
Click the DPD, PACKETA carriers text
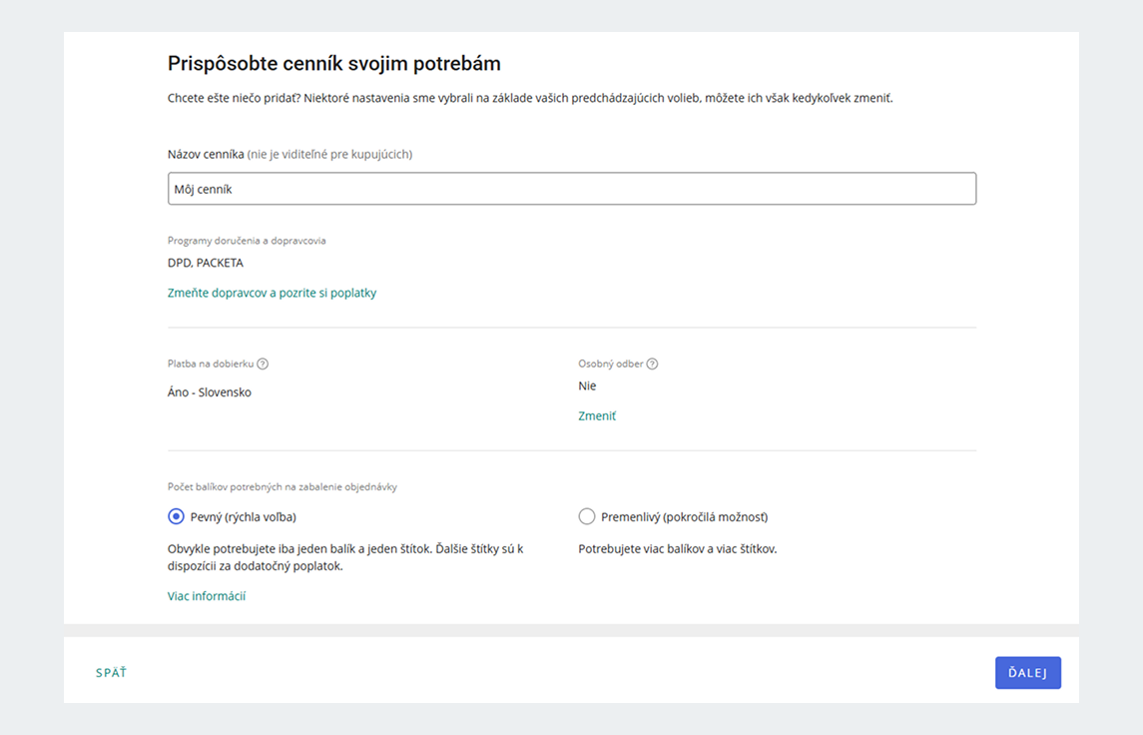tap(206, 264)
